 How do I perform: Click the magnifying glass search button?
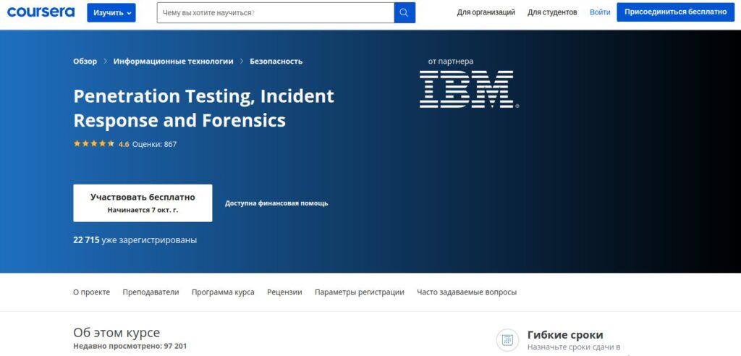(405, 12)
